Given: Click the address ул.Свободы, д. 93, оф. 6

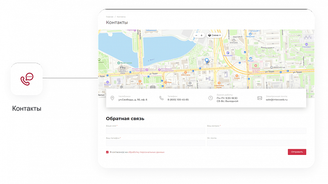Looking at the screenshot, I should (132, 100).
